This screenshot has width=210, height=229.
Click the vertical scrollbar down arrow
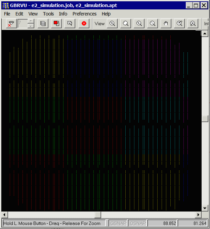click(205, 208)
